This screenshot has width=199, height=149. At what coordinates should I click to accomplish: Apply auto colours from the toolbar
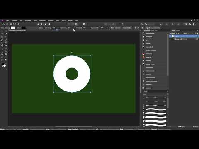click(x=46, y=24)
